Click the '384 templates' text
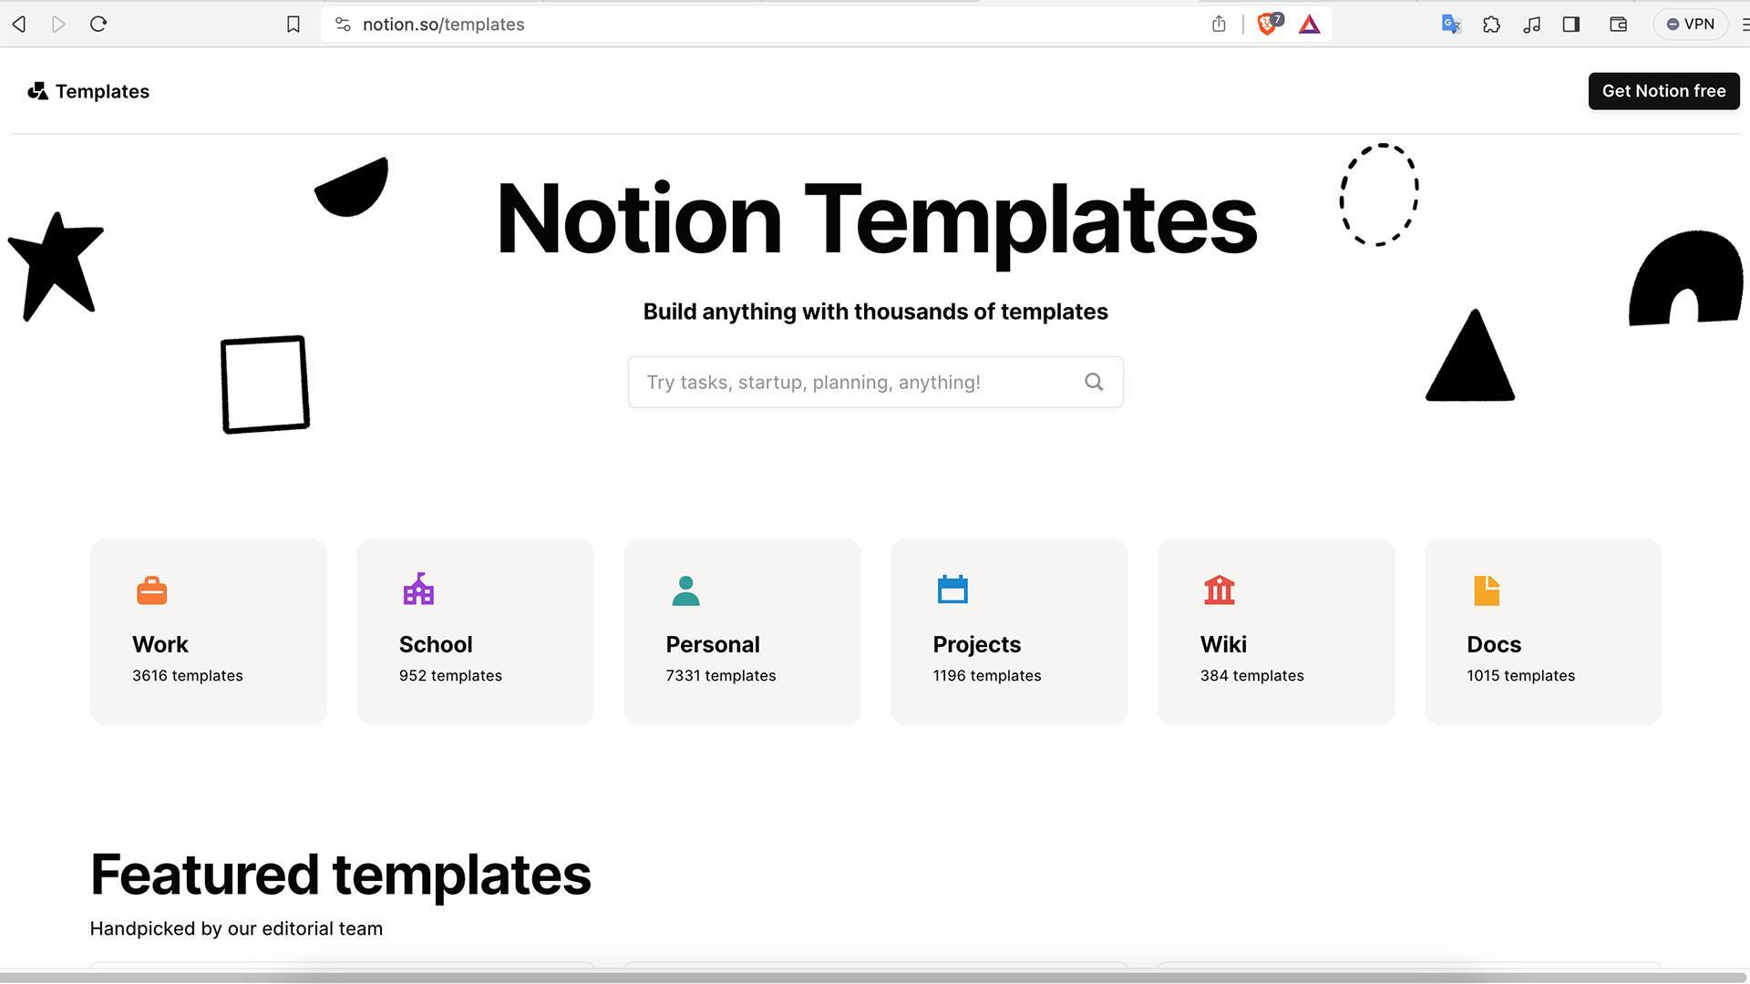The width and height of the screenshot is (1750, 984). [1251, 675]
